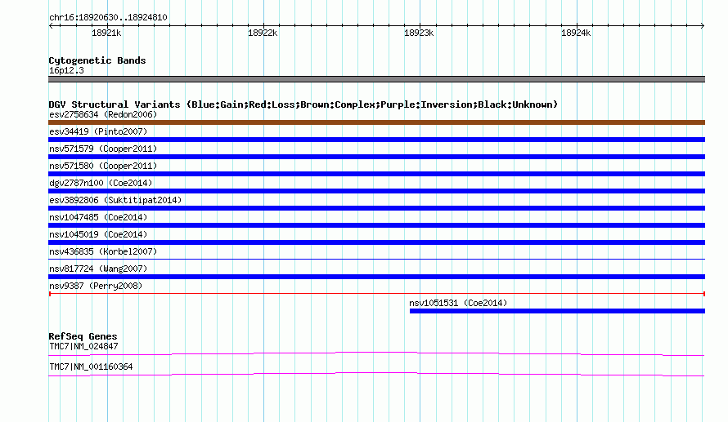Click the chr16:18920630..18924810 coordinate label
This screenshot has height=422, width=728.
tap(108, 17)
